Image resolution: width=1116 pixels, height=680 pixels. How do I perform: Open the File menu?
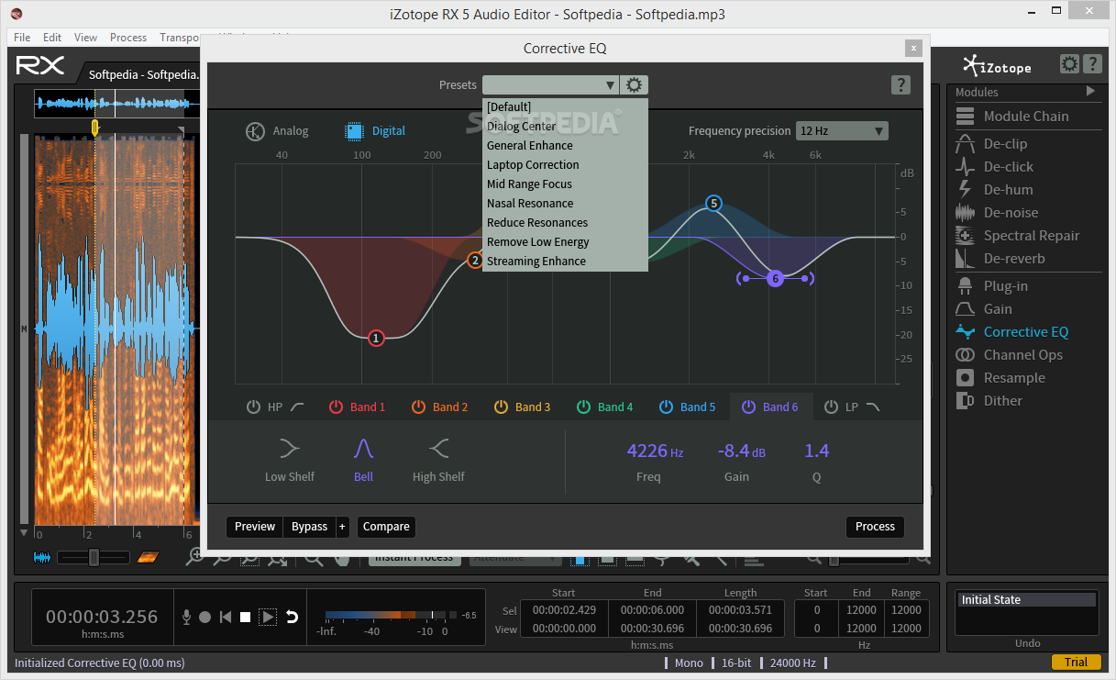click(x=22, y=38)
